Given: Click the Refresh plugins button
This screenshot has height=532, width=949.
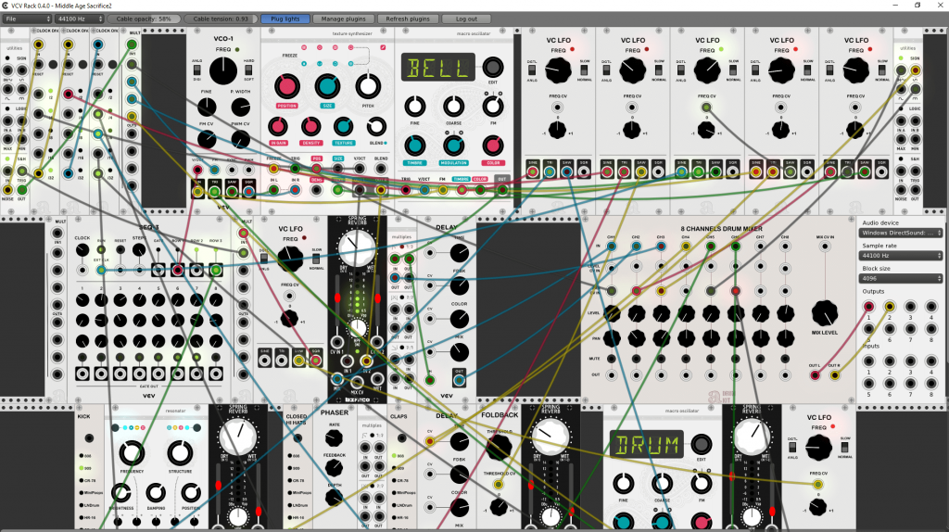Looking at the screenshot, I should pyautogui.click(x=408, y=19).
